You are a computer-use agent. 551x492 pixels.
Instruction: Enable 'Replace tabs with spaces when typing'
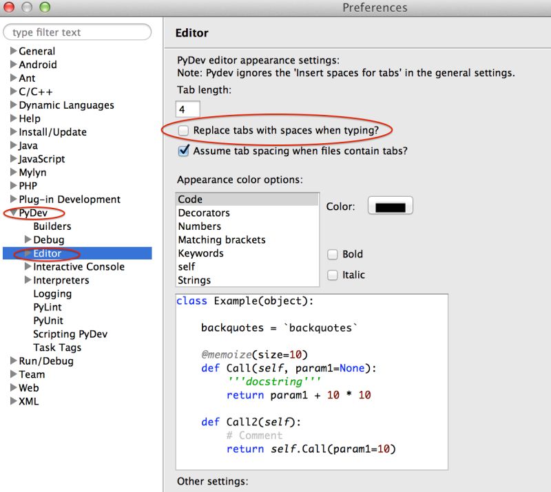click(x=183, y=129)
